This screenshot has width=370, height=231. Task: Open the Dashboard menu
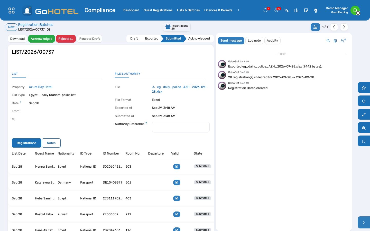tap(131, 10)
